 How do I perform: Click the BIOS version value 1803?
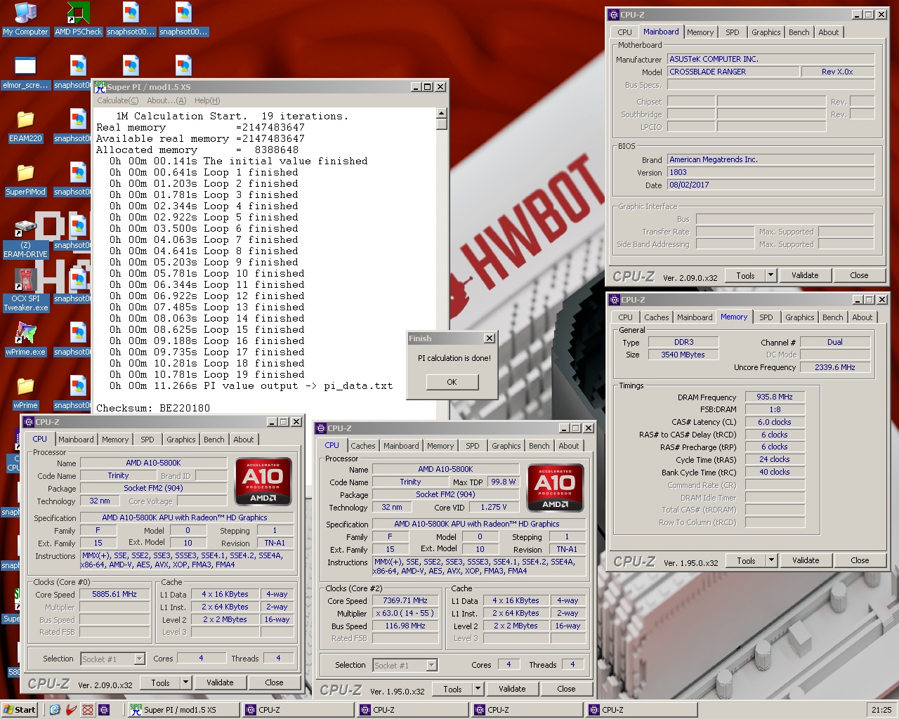pyautogui.click(x=770, y=172)
